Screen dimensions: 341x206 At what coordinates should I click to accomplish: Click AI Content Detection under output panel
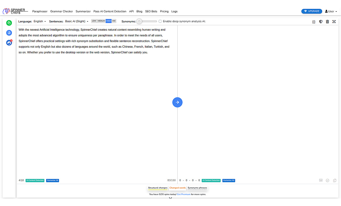(x=211, y=180)
